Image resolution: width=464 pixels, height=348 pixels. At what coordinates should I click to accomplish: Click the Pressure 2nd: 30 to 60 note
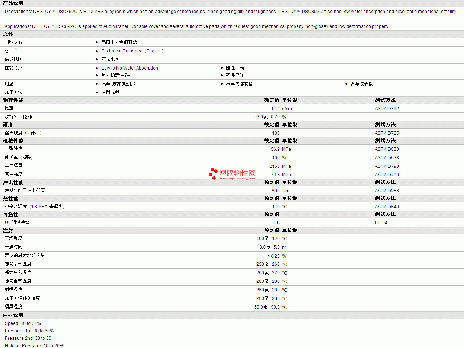click(28, 338)
